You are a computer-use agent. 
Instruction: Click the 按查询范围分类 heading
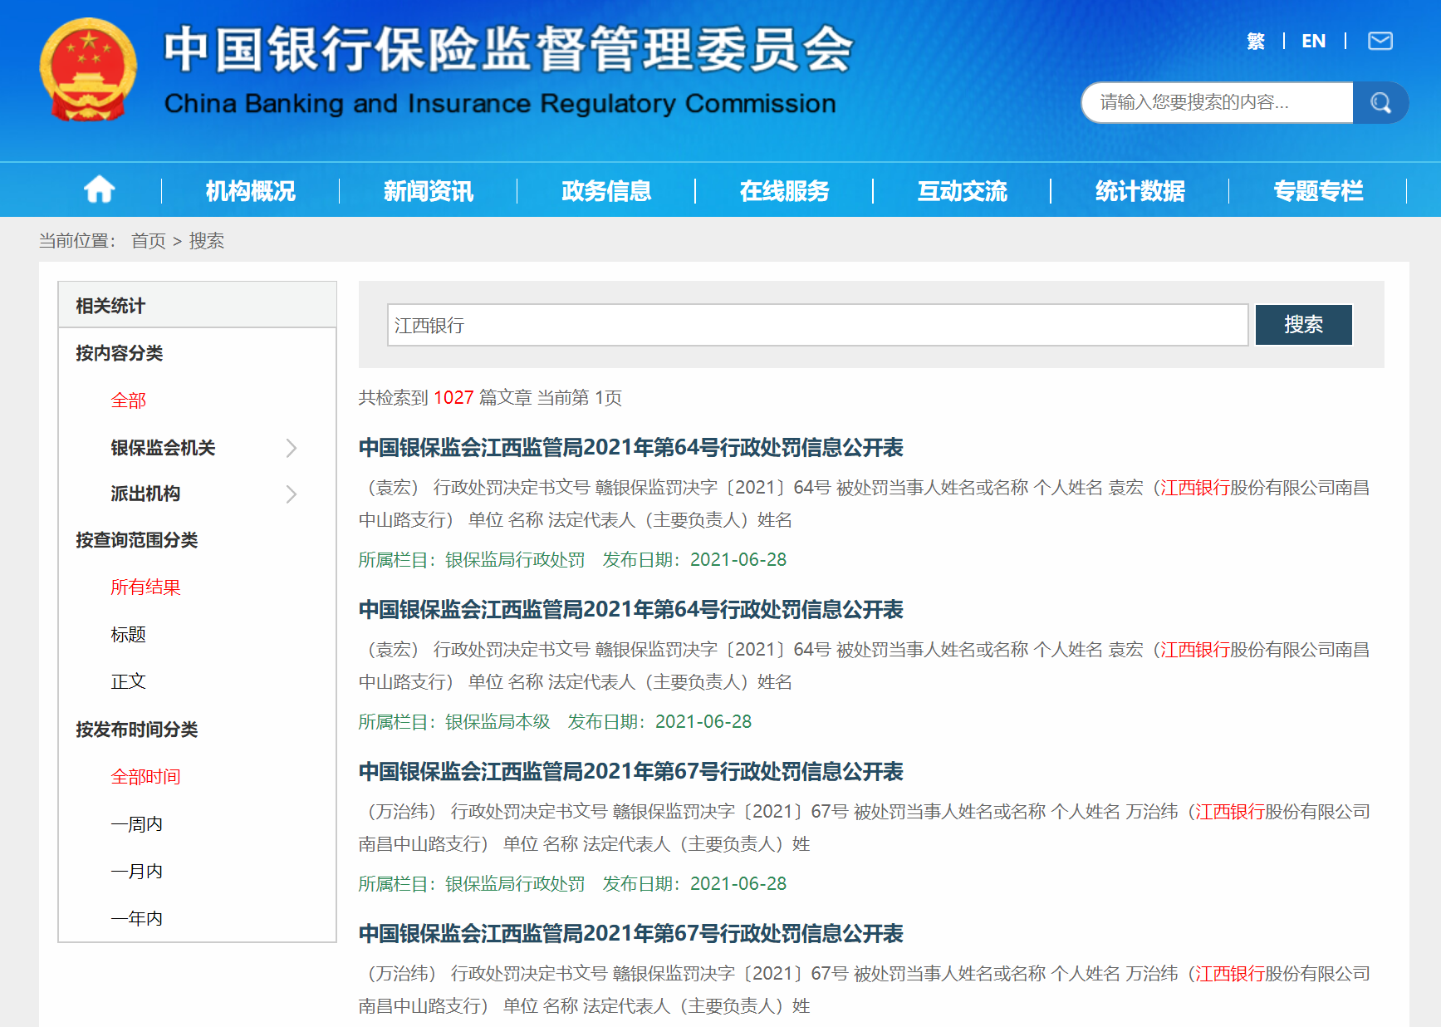[136, 540]
